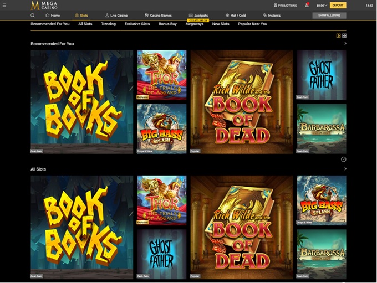Image resolution: width=377 pixels, height=283 pixels.
Task: Switch to large tile layout view
Action: (338, 35)
